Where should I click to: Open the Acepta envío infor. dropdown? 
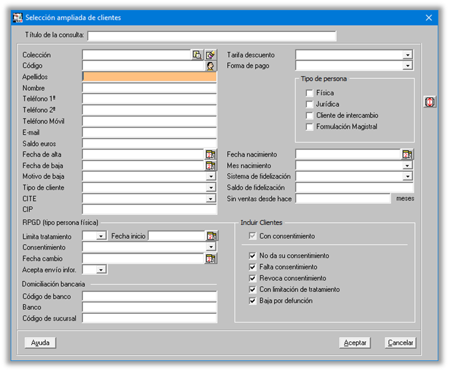pyautogui.click(x=101, y=269)
